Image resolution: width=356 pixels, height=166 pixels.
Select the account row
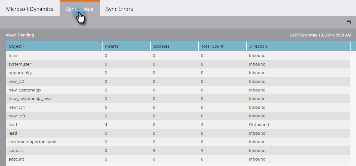coord(178,159)
